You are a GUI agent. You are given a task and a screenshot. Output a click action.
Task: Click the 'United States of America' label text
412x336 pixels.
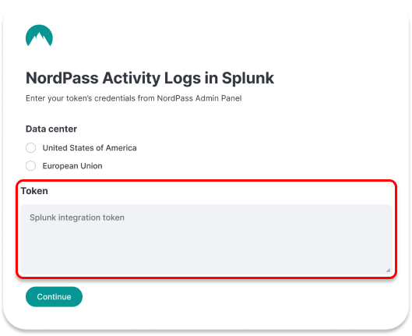[90, 148]
